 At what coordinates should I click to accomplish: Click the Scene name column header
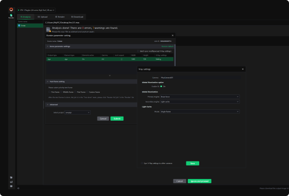point(23,22)
